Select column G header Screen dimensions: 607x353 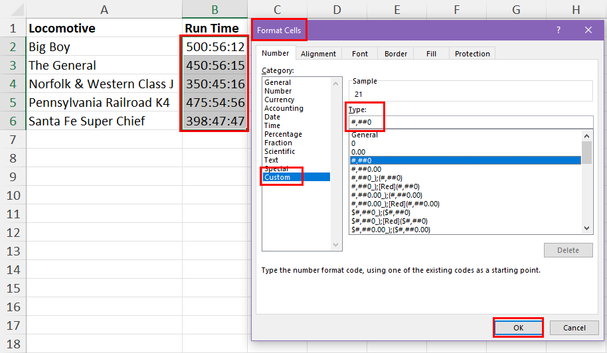click(516, 10)
